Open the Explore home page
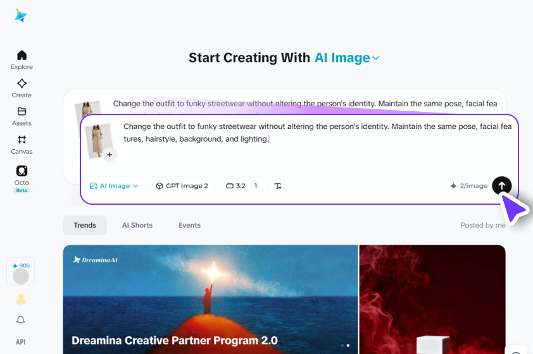The image size is (533, 354). pos(22,60)
